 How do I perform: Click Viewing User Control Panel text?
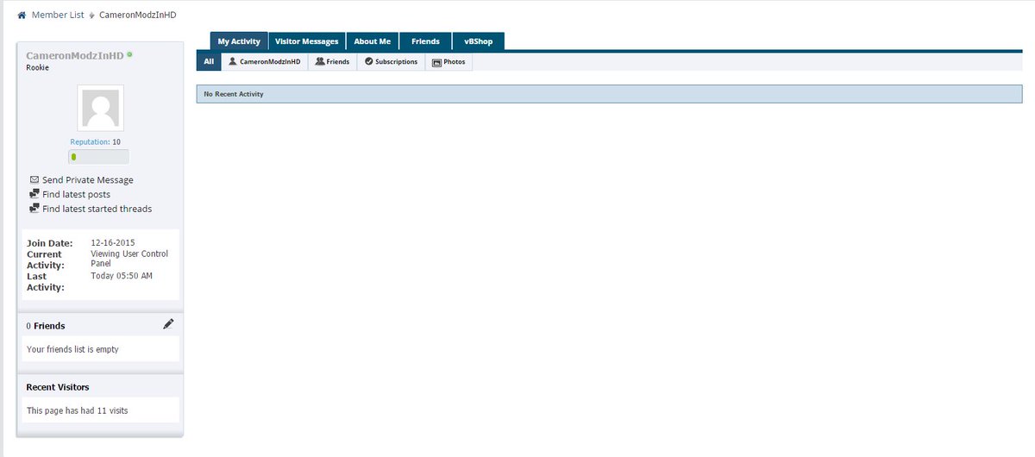click(129, 259)
